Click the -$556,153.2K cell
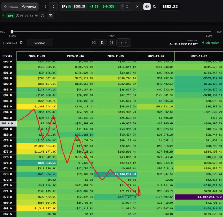Screen dimensions: 223x217 pos(199,84)
